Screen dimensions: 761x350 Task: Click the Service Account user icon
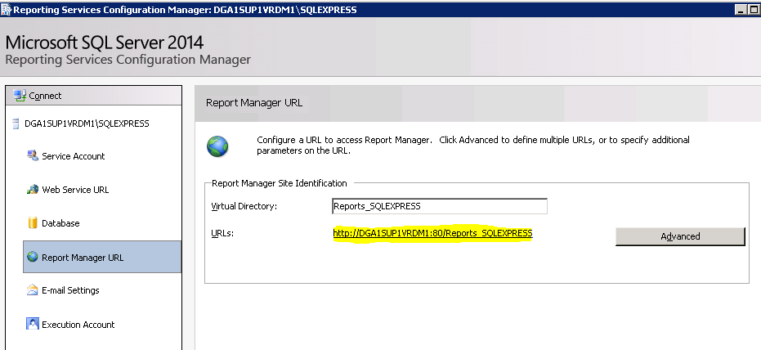(33, 156)
